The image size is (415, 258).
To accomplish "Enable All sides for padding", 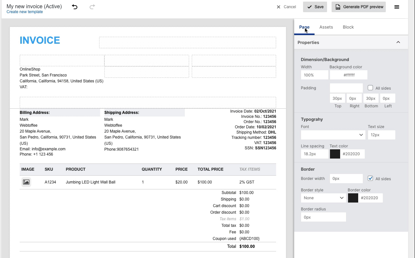I will (370, 88).
